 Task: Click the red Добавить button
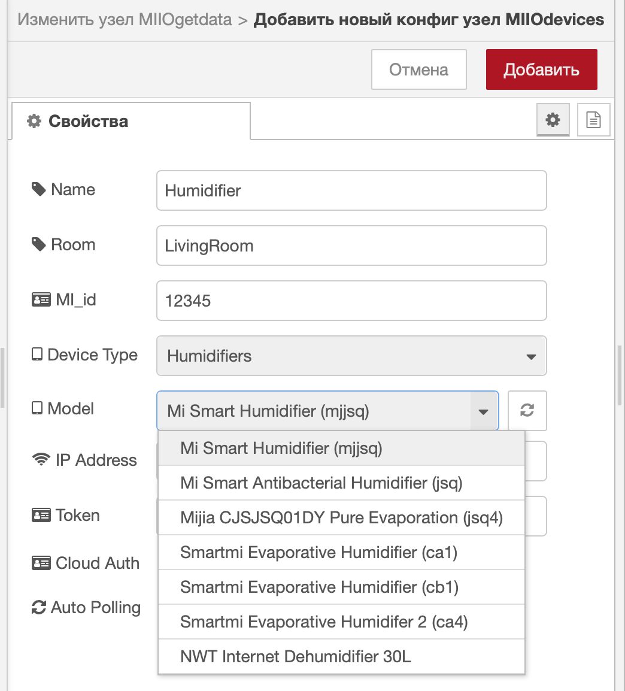click(542, 69)
